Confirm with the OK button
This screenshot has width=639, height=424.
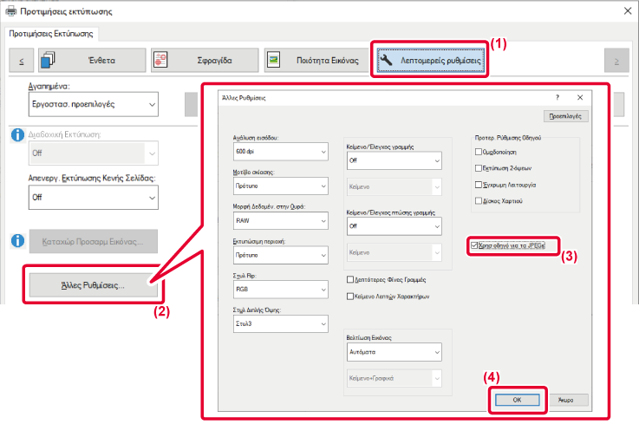[518, 400]
